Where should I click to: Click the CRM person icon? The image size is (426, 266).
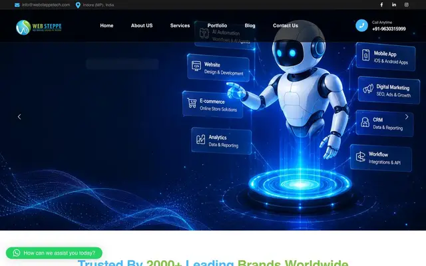[x=365, y=122]
